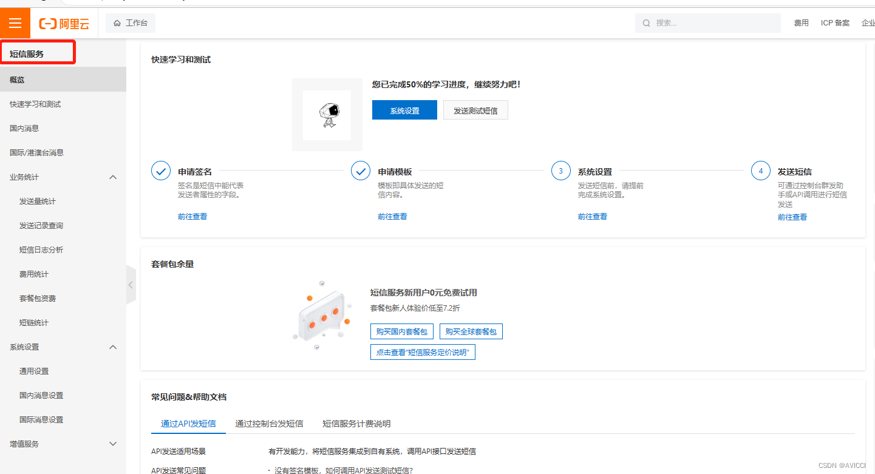Click the blue 系统设置 button
875x474 pixels.
[404, 110]
